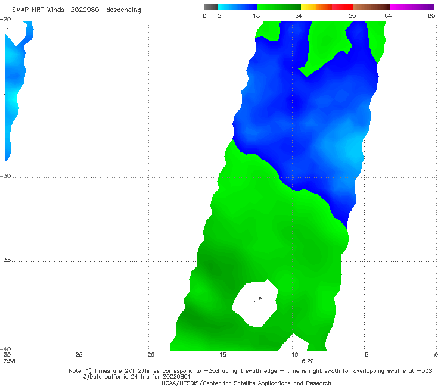
Task: Click the "6:20" swath time label
Action: (308, 361)
